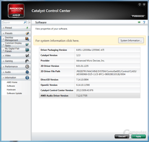Expand the Pinned section chevron
This screenshot has height=142, width=149.
(4, 28)
